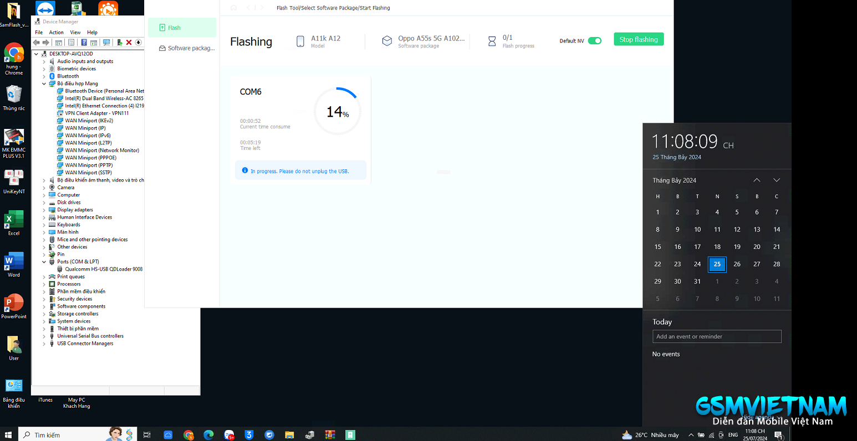Click the Scan for hardware changes monitor icon
Viewport: 857px width, 441px height.
(x=106, y=43)
